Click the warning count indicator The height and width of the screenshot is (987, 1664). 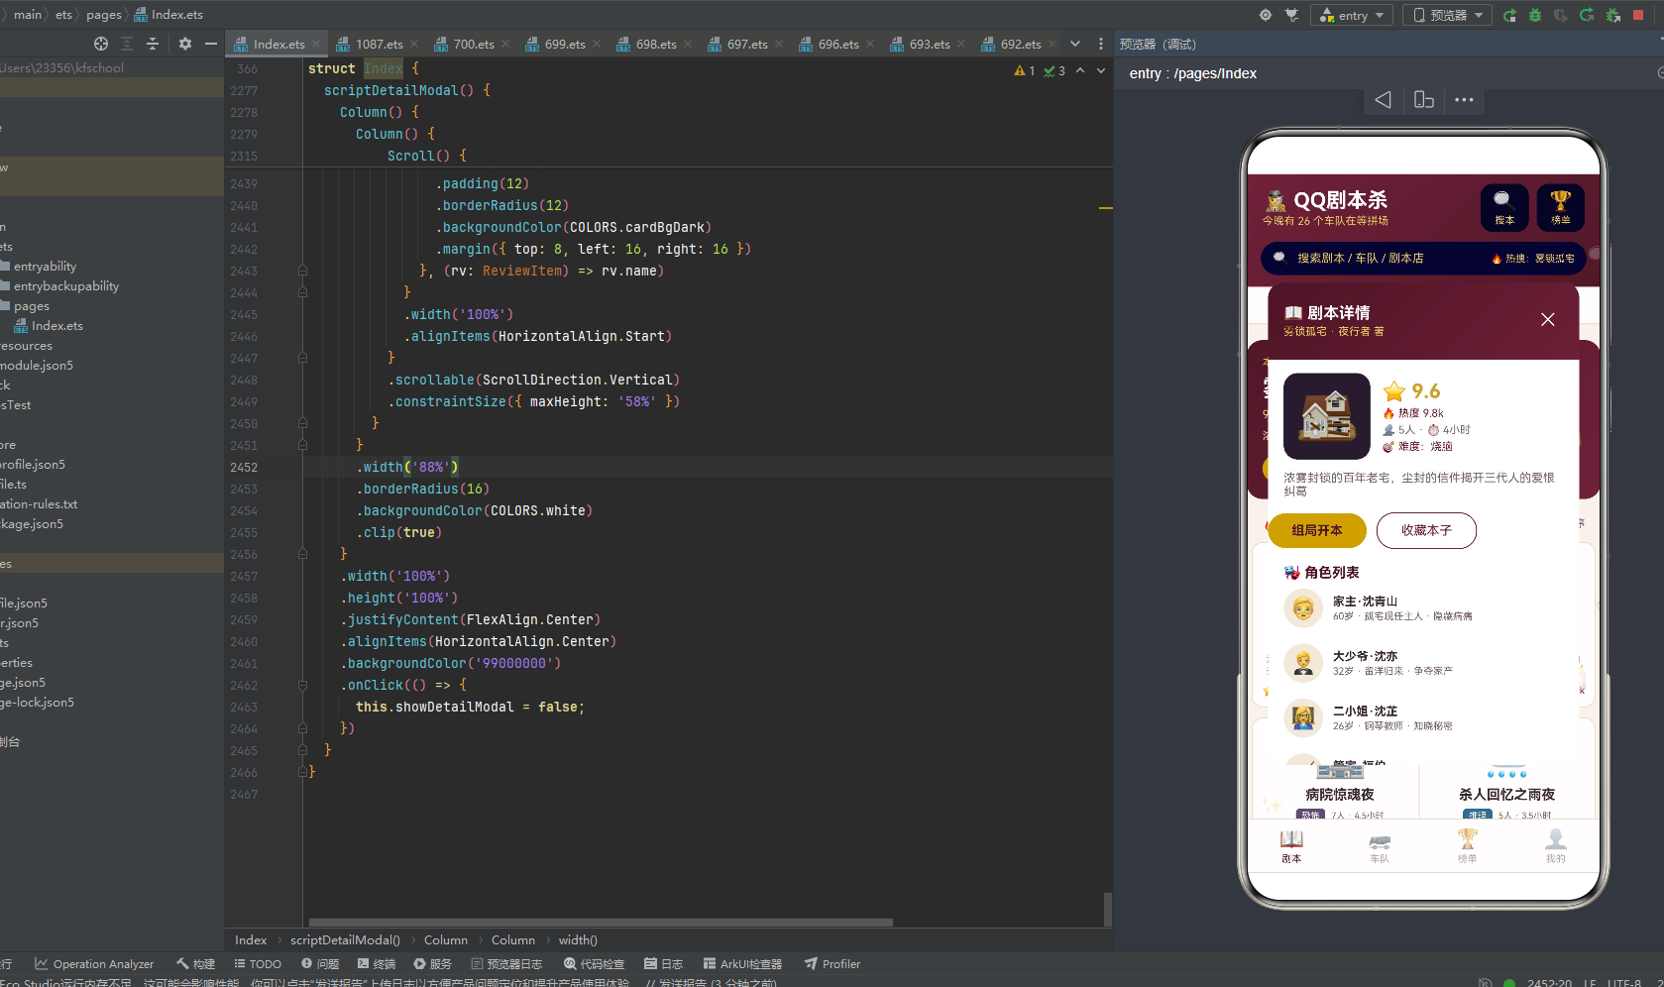pos(1024,70)
